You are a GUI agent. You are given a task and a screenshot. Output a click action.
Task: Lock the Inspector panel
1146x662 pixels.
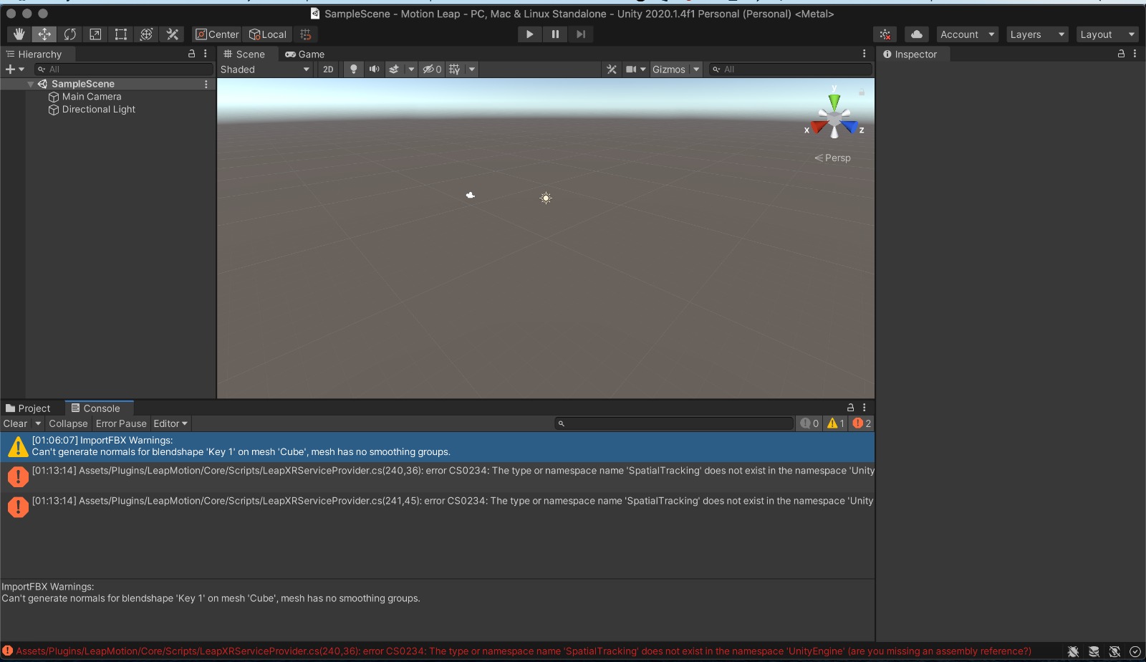pyautogui.click(x=1121, y=54)
